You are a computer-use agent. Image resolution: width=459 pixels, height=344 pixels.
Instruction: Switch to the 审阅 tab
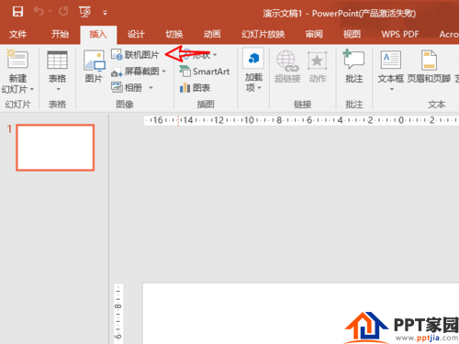click(x=314, y=34)
